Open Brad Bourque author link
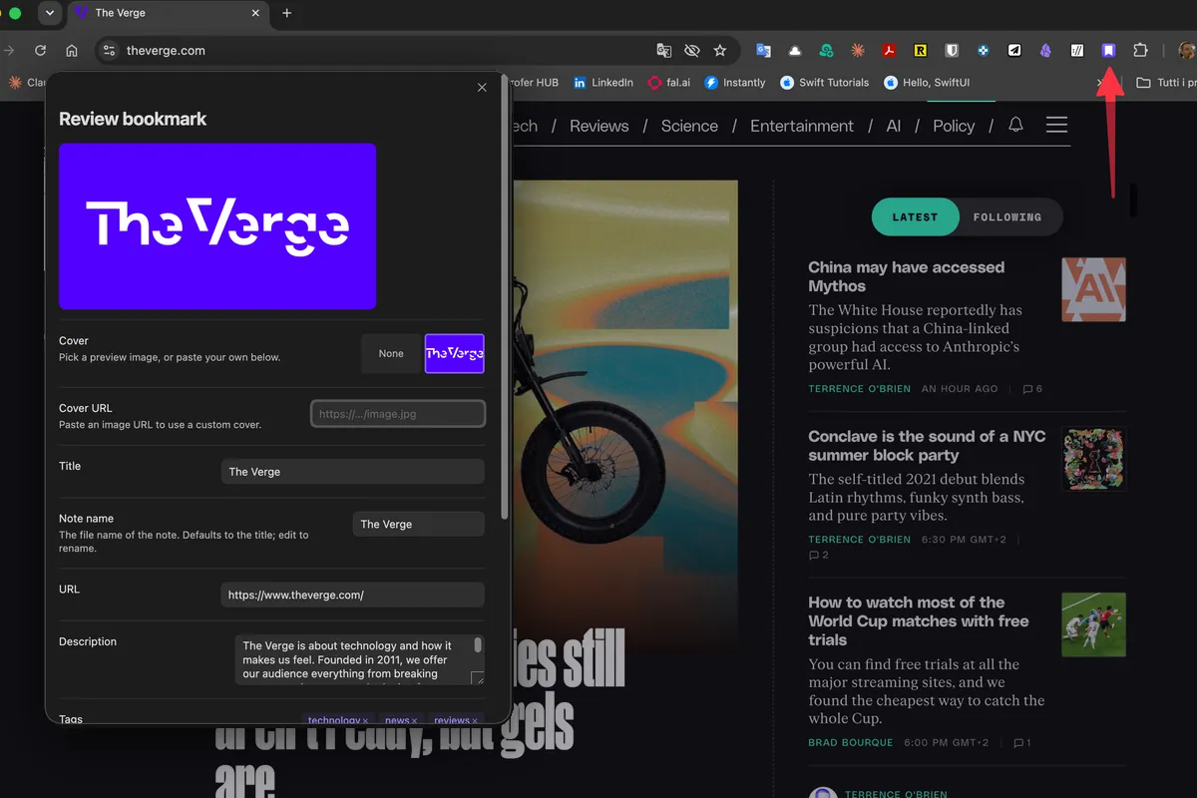The width and height of the screenshot is (1197, 798). (x=851, y=743)
